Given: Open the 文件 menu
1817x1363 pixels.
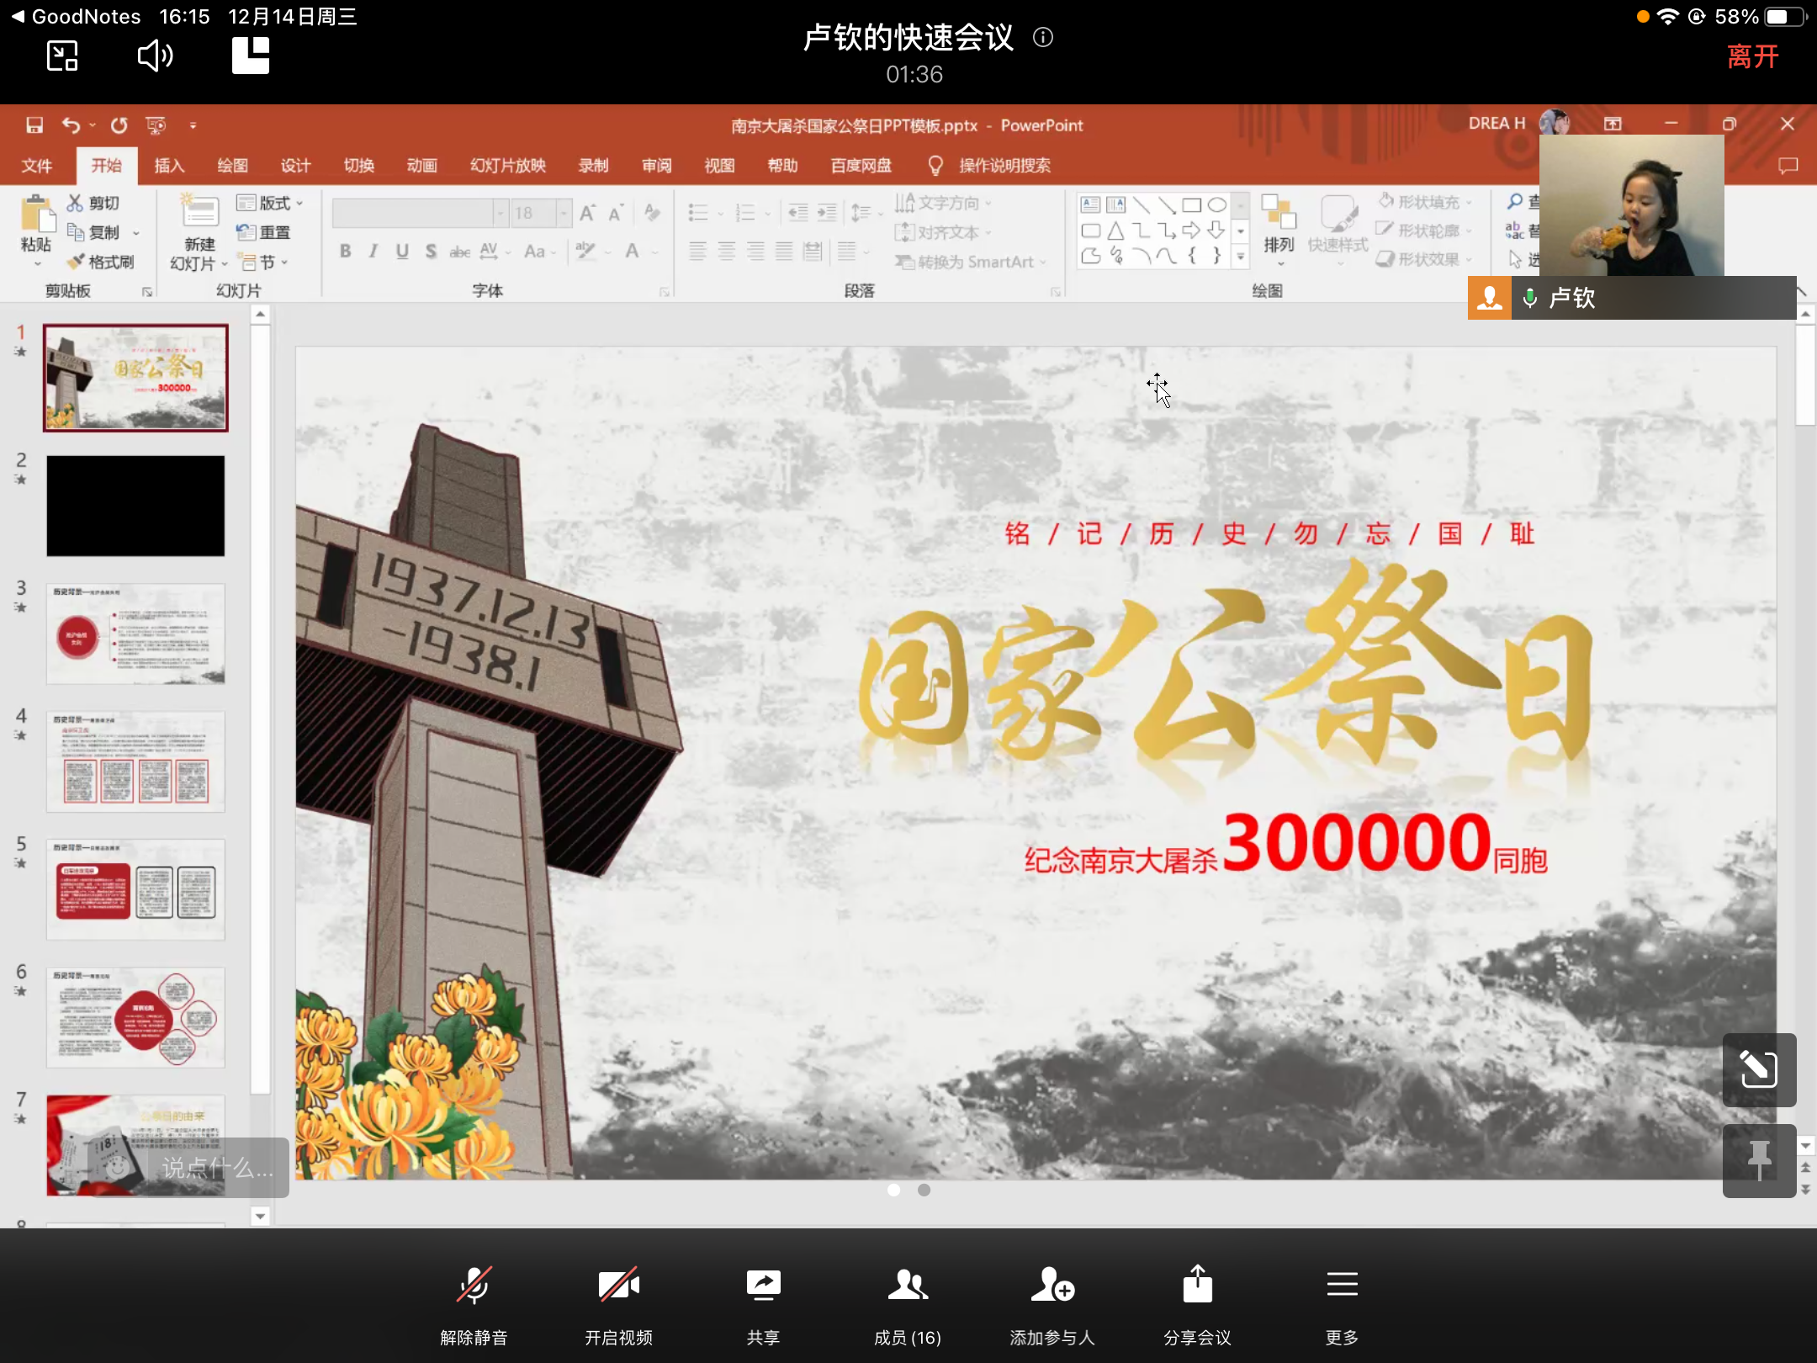Looking at the screenshot, I should [x=36, y=165].
